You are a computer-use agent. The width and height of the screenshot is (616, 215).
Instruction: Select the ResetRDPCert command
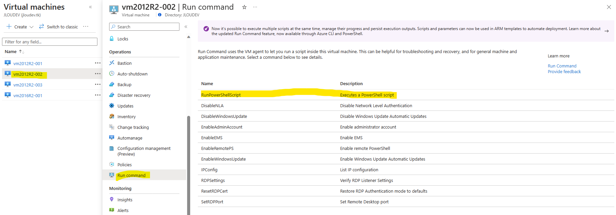click(x=214, y=191)
